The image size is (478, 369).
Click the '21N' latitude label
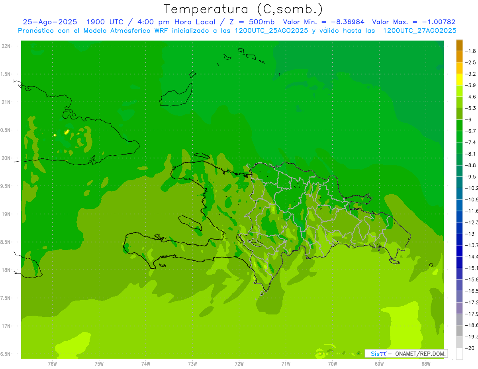[x=6, y=102]
